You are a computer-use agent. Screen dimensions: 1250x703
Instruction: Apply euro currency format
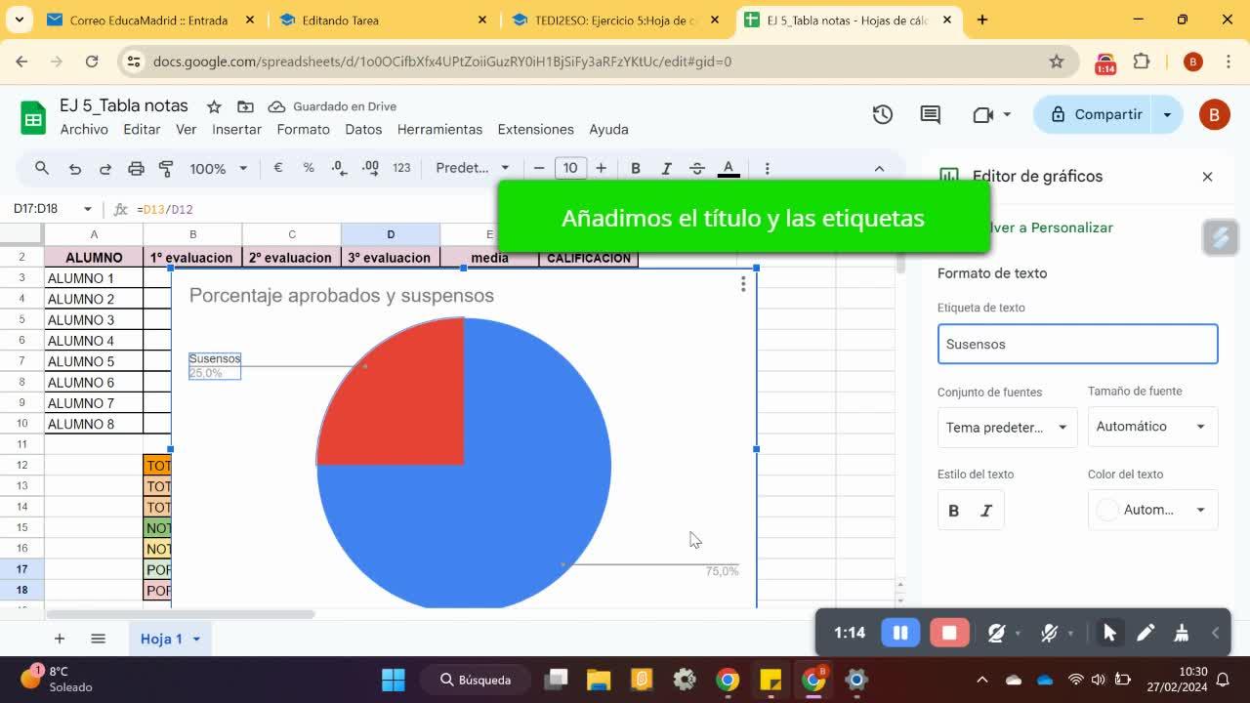pyautogui.click(x=278, y=168)
